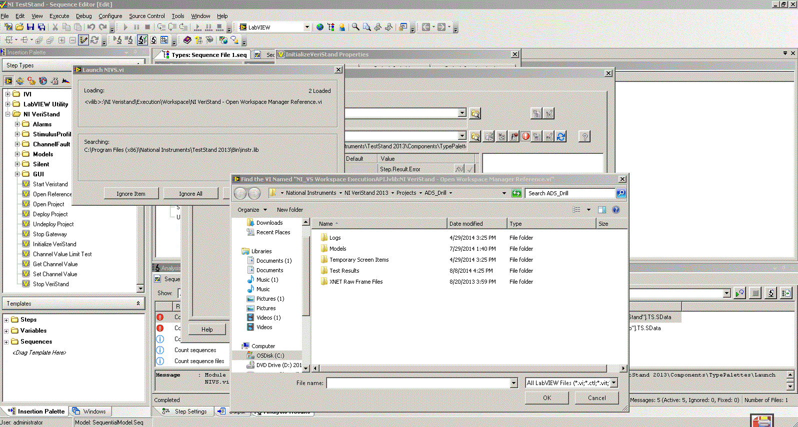The image size is (798, 427).
Task: Expand the IVI folder in Step Types
Action: tap(7, 94)
